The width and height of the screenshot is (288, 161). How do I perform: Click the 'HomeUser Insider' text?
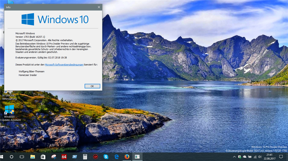pos(28,75)
